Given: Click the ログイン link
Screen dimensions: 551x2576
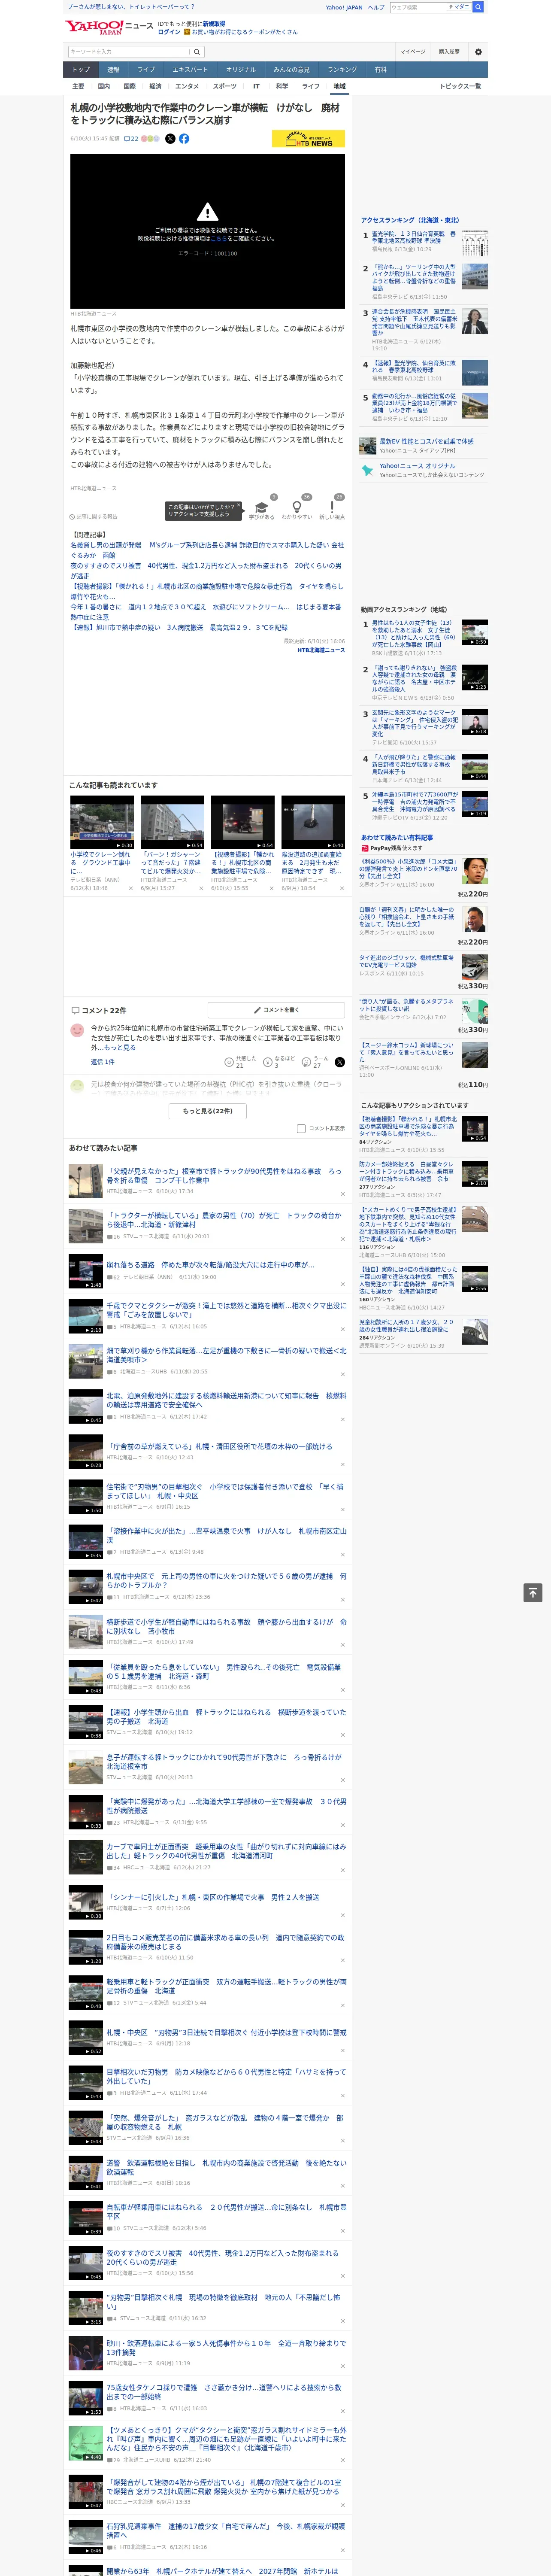Looking at the screenshot, I should (169, 32).
